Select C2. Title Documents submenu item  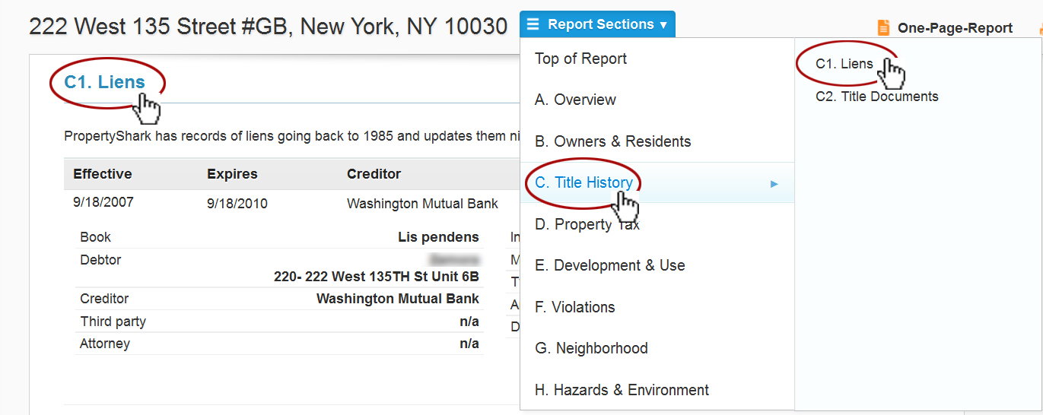[x=876, y=97]
